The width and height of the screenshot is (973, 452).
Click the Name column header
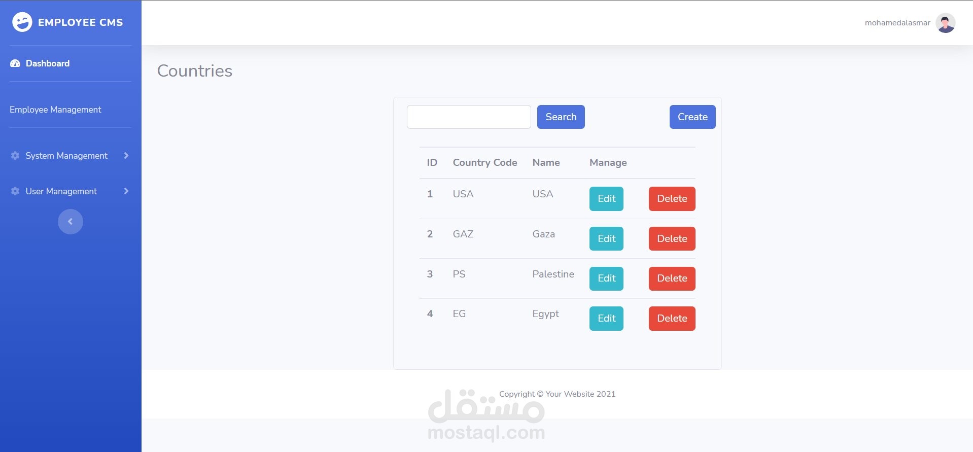546,163
